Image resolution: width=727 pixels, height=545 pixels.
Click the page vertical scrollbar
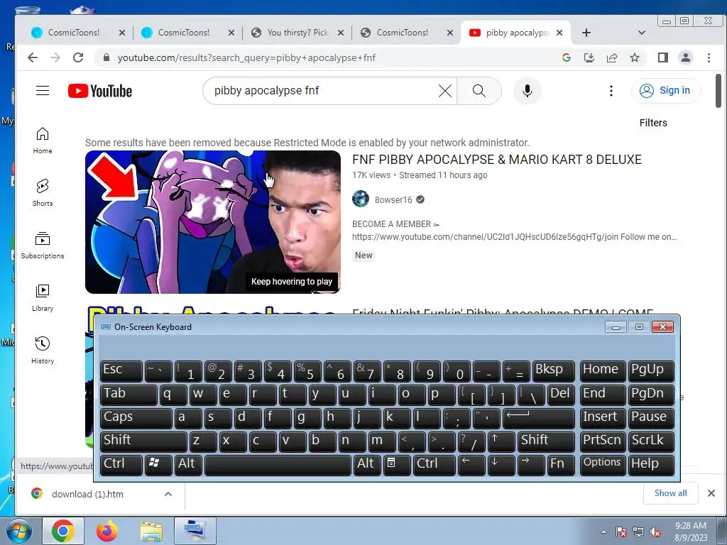click(x=718, y=91)
